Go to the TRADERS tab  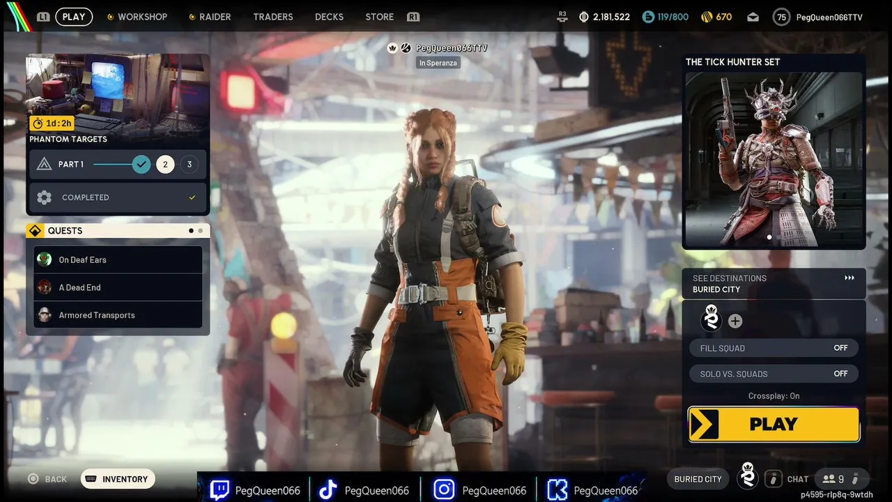click(273, 17)
